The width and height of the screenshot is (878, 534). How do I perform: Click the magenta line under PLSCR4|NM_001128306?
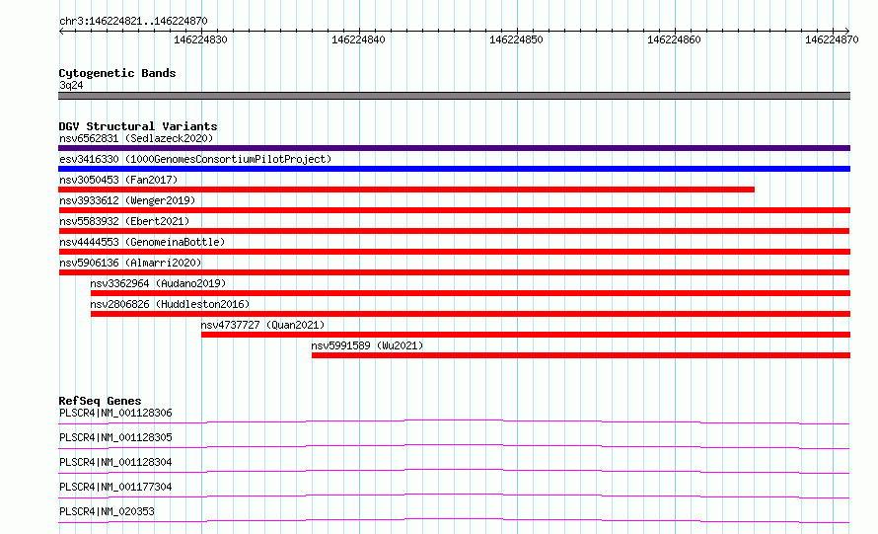[454, 421]
